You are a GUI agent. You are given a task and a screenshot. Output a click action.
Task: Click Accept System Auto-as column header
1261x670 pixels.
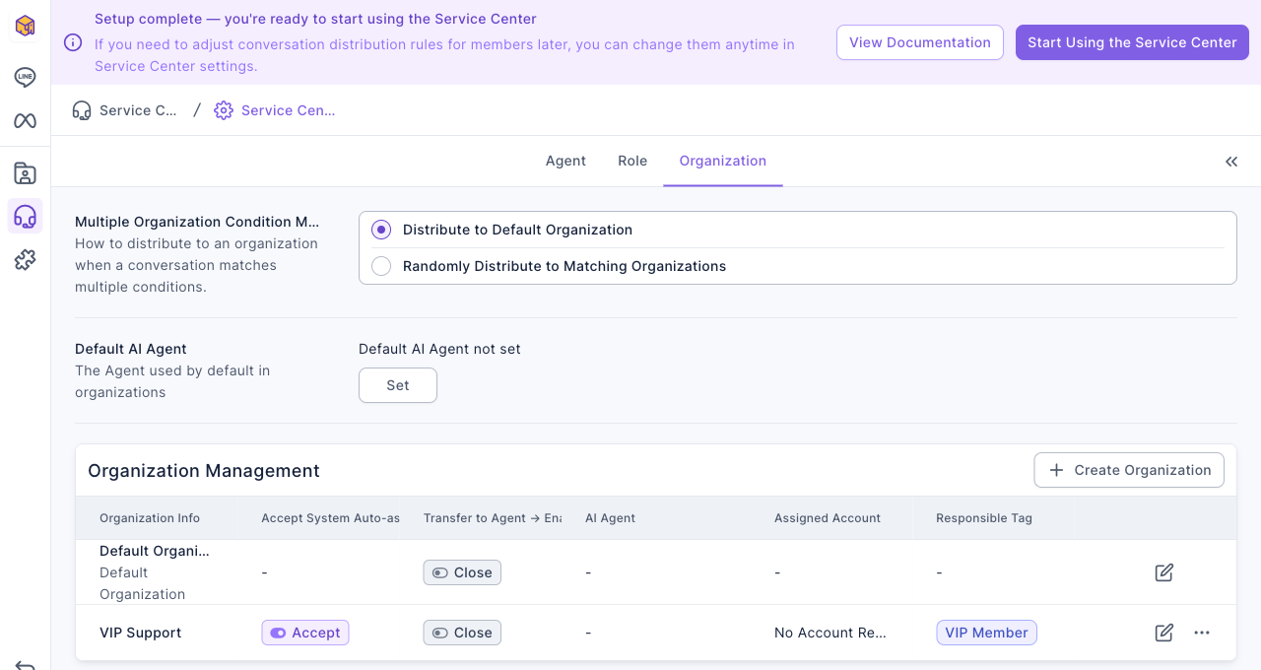pyautogui.click(x=331, y=518)
